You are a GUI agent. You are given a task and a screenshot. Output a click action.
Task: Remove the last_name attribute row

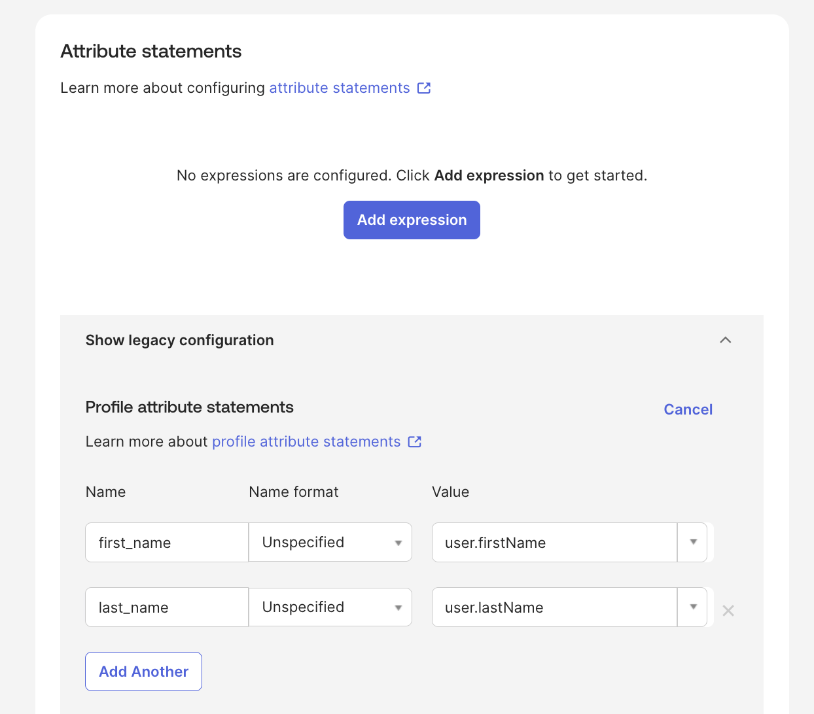[x=728, y=610]
